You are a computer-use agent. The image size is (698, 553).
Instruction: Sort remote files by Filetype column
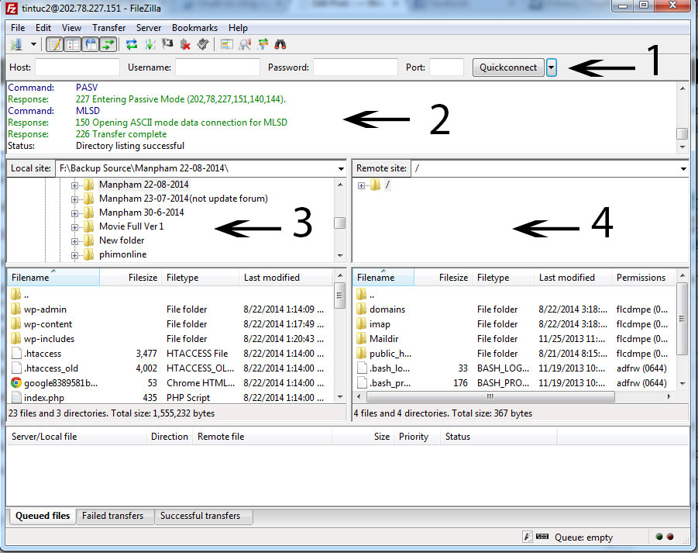[x=504, y=277]
